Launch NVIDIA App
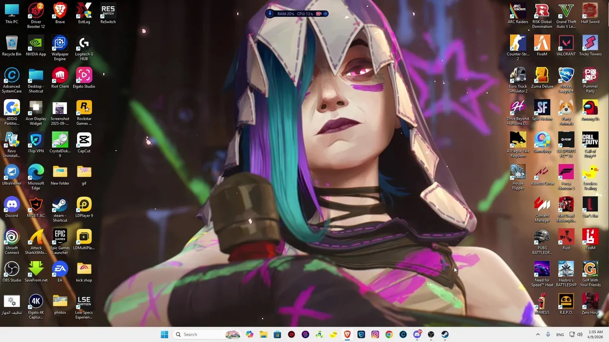This screenshot has height=342, width=609. pos(36,46)
